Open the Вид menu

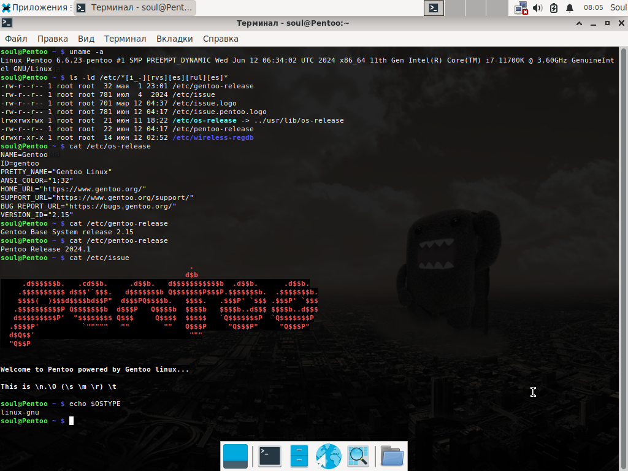(x=86, y=39)
